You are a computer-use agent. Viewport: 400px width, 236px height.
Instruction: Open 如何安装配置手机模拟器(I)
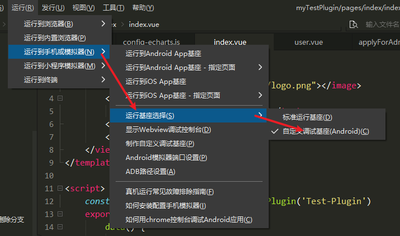tap(189, 206)
